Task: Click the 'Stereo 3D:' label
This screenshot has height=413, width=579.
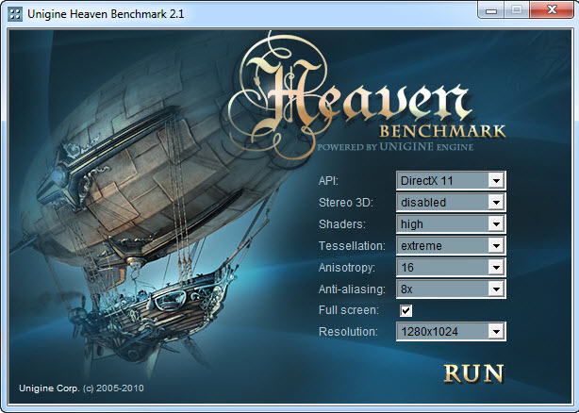Action: 346,202
